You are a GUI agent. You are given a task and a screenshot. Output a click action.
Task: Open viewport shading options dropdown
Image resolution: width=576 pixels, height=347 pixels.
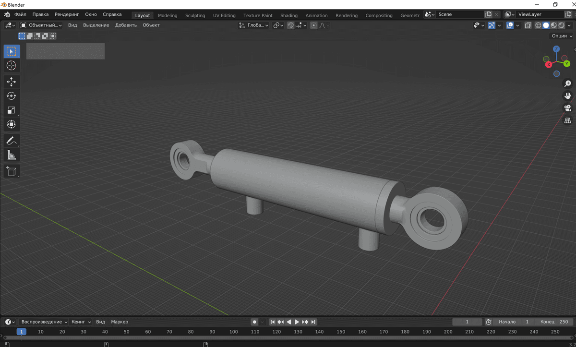pos(569,25)
